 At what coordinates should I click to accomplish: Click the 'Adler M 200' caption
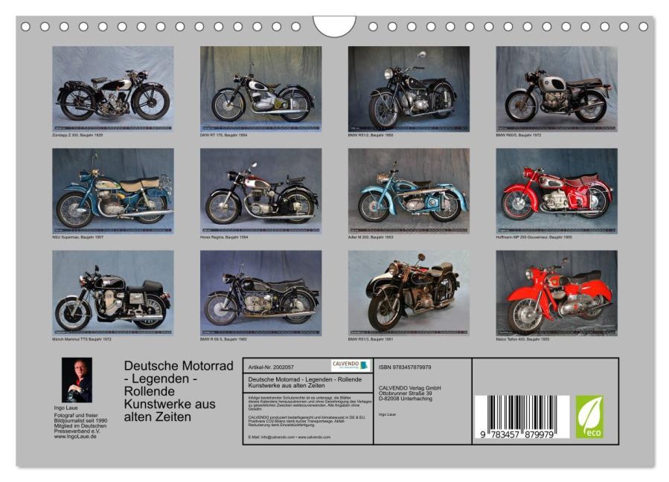[371, 237]
